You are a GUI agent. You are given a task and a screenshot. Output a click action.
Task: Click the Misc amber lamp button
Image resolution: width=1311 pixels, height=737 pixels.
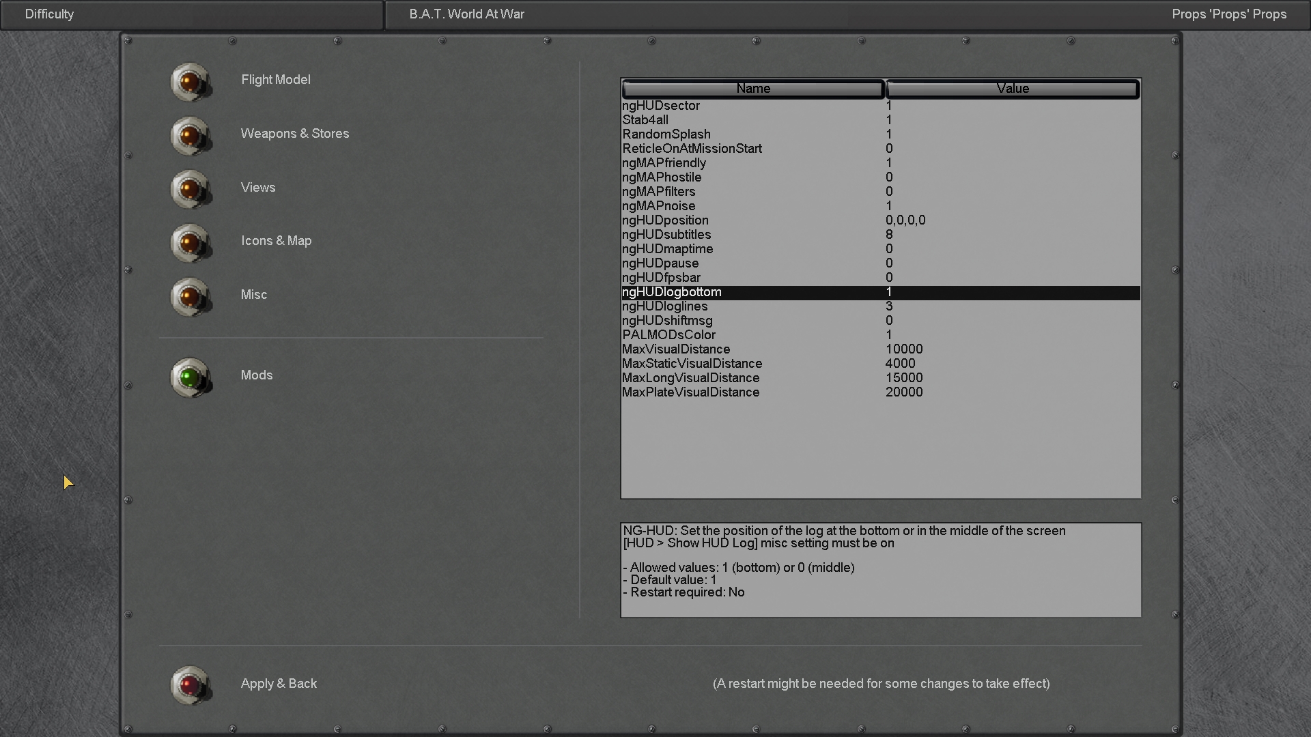tap(190, 296)
